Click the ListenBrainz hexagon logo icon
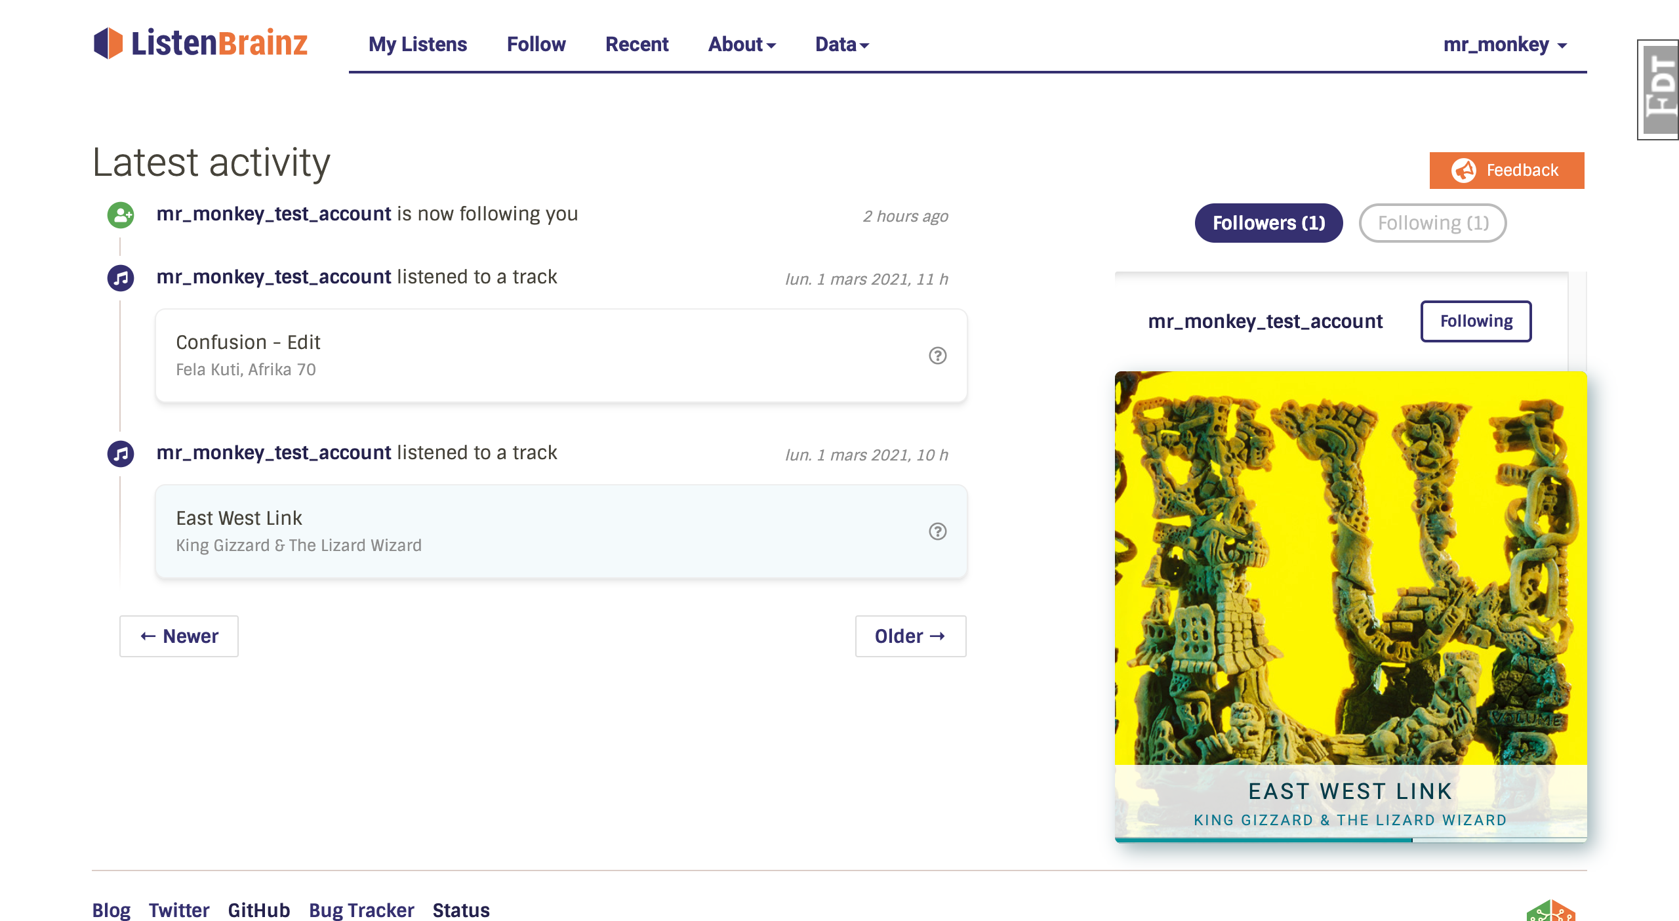The image size is (1679, 921). [108, 43]
